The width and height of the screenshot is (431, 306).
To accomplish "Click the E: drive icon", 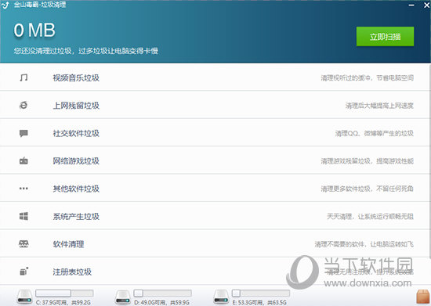I will tap(221, 297).
